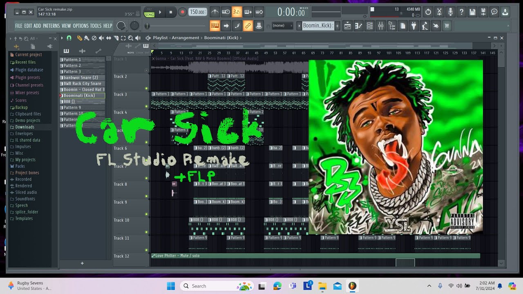This screenshot has height=294, width=523.
Task: Open the plugin picker plug icon
Action: [x=413, y=26]
